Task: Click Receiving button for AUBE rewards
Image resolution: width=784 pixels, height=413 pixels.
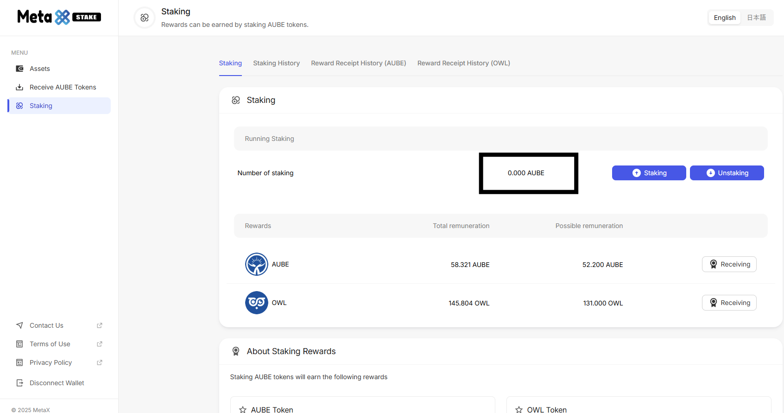Action: [729, 264]
